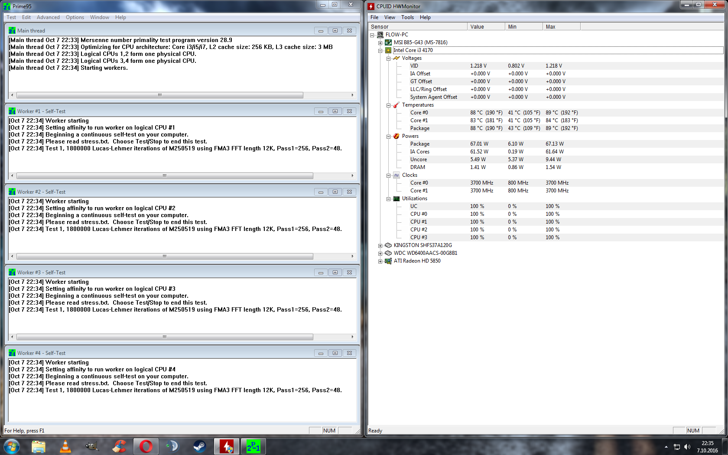Click the Worker #1 window icon

tap(12, 111)
